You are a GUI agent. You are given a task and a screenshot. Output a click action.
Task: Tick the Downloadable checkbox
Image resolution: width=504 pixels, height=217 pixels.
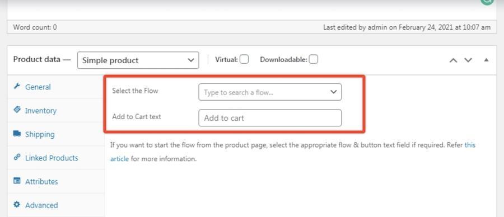[314, 59]
